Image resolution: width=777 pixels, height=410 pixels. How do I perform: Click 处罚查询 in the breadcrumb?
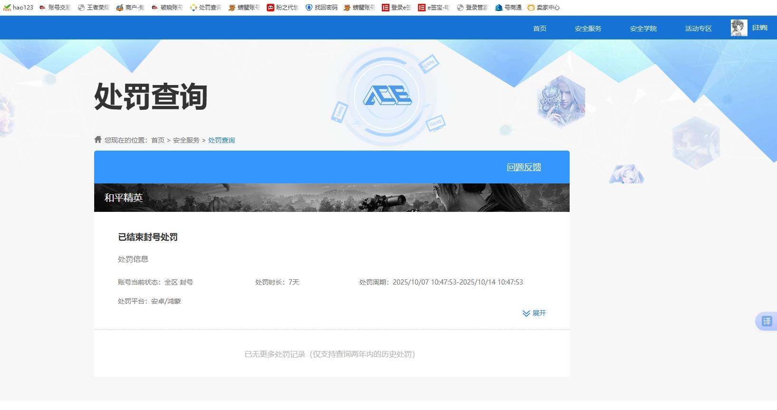point(222,140)
